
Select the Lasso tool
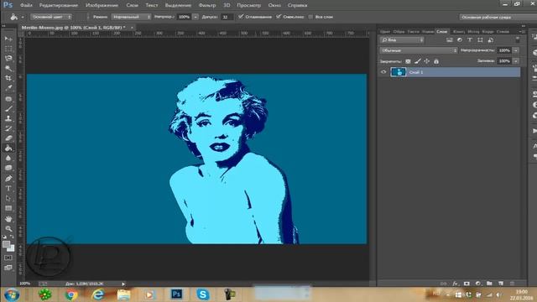8,58
